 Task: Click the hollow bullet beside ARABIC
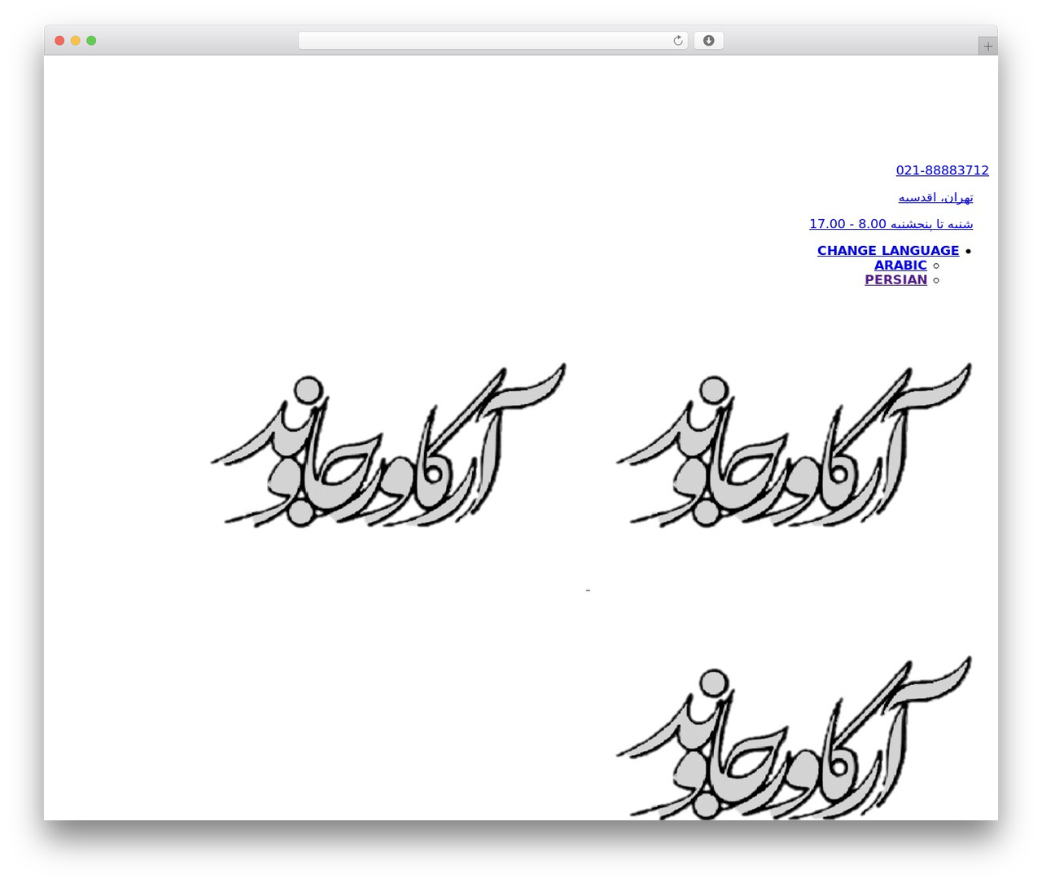coord(935,266)
